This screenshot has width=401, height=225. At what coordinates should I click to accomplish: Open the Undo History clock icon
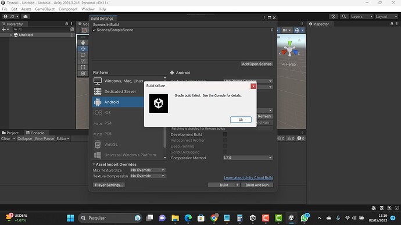click(x=333, y=16)
